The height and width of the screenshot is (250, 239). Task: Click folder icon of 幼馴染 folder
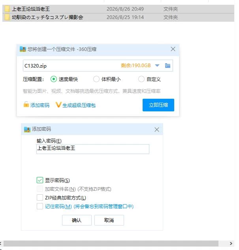7,17
